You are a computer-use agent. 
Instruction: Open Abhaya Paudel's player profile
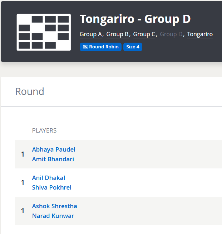pos(54,149)
